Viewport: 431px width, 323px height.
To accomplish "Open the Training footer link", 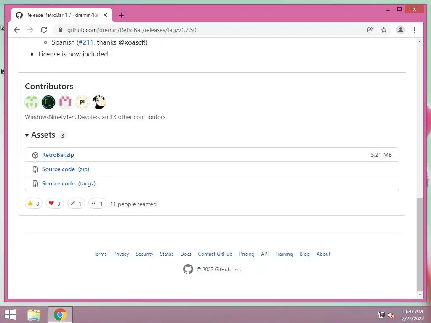I will [284, 254].
